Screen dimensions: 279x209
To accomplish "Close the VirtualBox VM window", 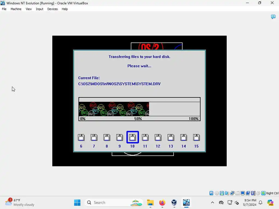I will (272, 3).
